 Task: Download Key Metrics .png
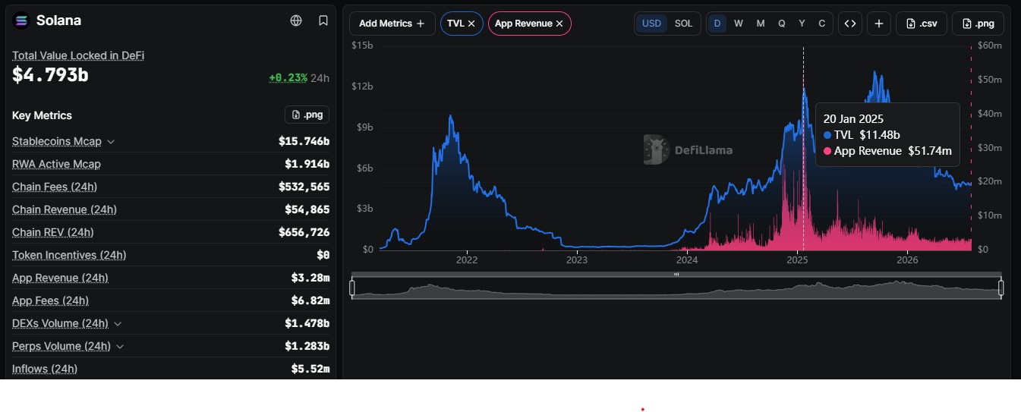[x=307, y=115]
